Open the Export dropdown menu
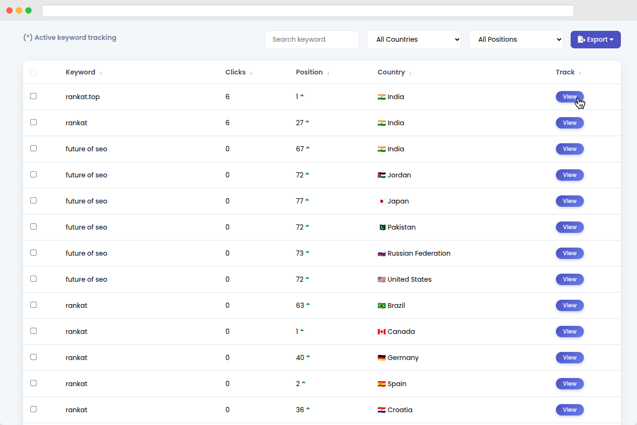The image size is (637, 425). (595, 39)
